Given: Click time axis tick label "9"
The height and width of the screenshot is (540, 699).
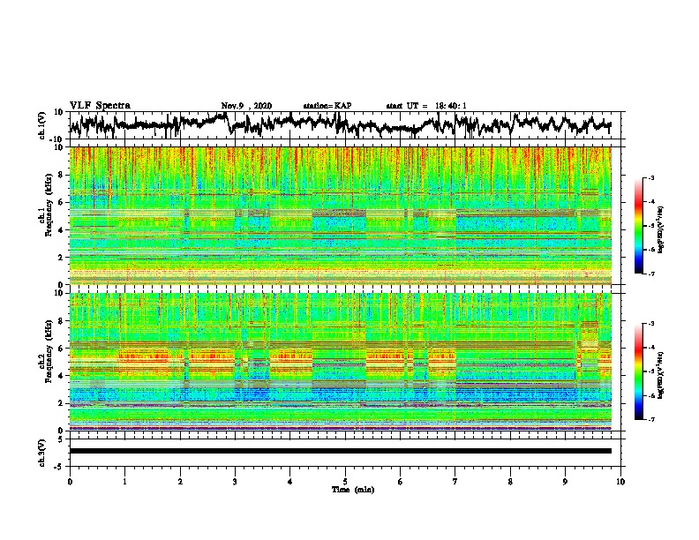Looking at the screenshot, I should (565, 482).
